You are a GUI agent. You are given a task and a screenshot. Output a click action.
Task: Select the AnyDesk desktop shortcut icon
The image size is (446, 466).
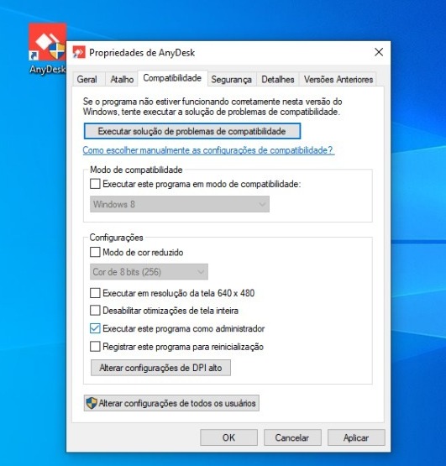pos(47,42)
